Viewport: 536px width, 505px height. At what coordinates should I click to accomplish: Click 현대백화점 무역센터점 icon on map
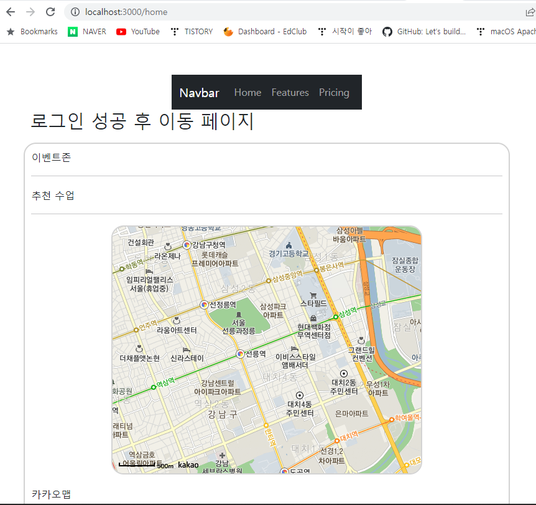pyautogui.click(x=313, y=318)
